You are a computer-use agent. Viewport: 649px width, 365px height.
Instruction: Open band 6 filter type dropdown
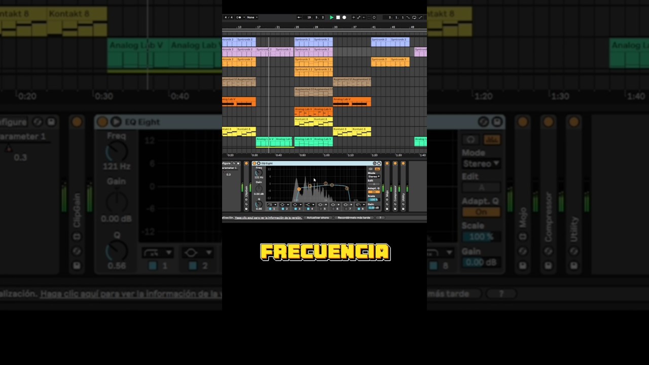(335, 205)
